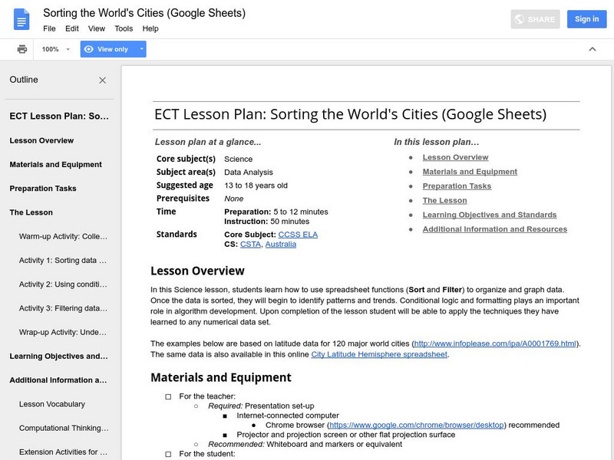Select Lesson Vocabulary in outline panel

click(52, 404)
